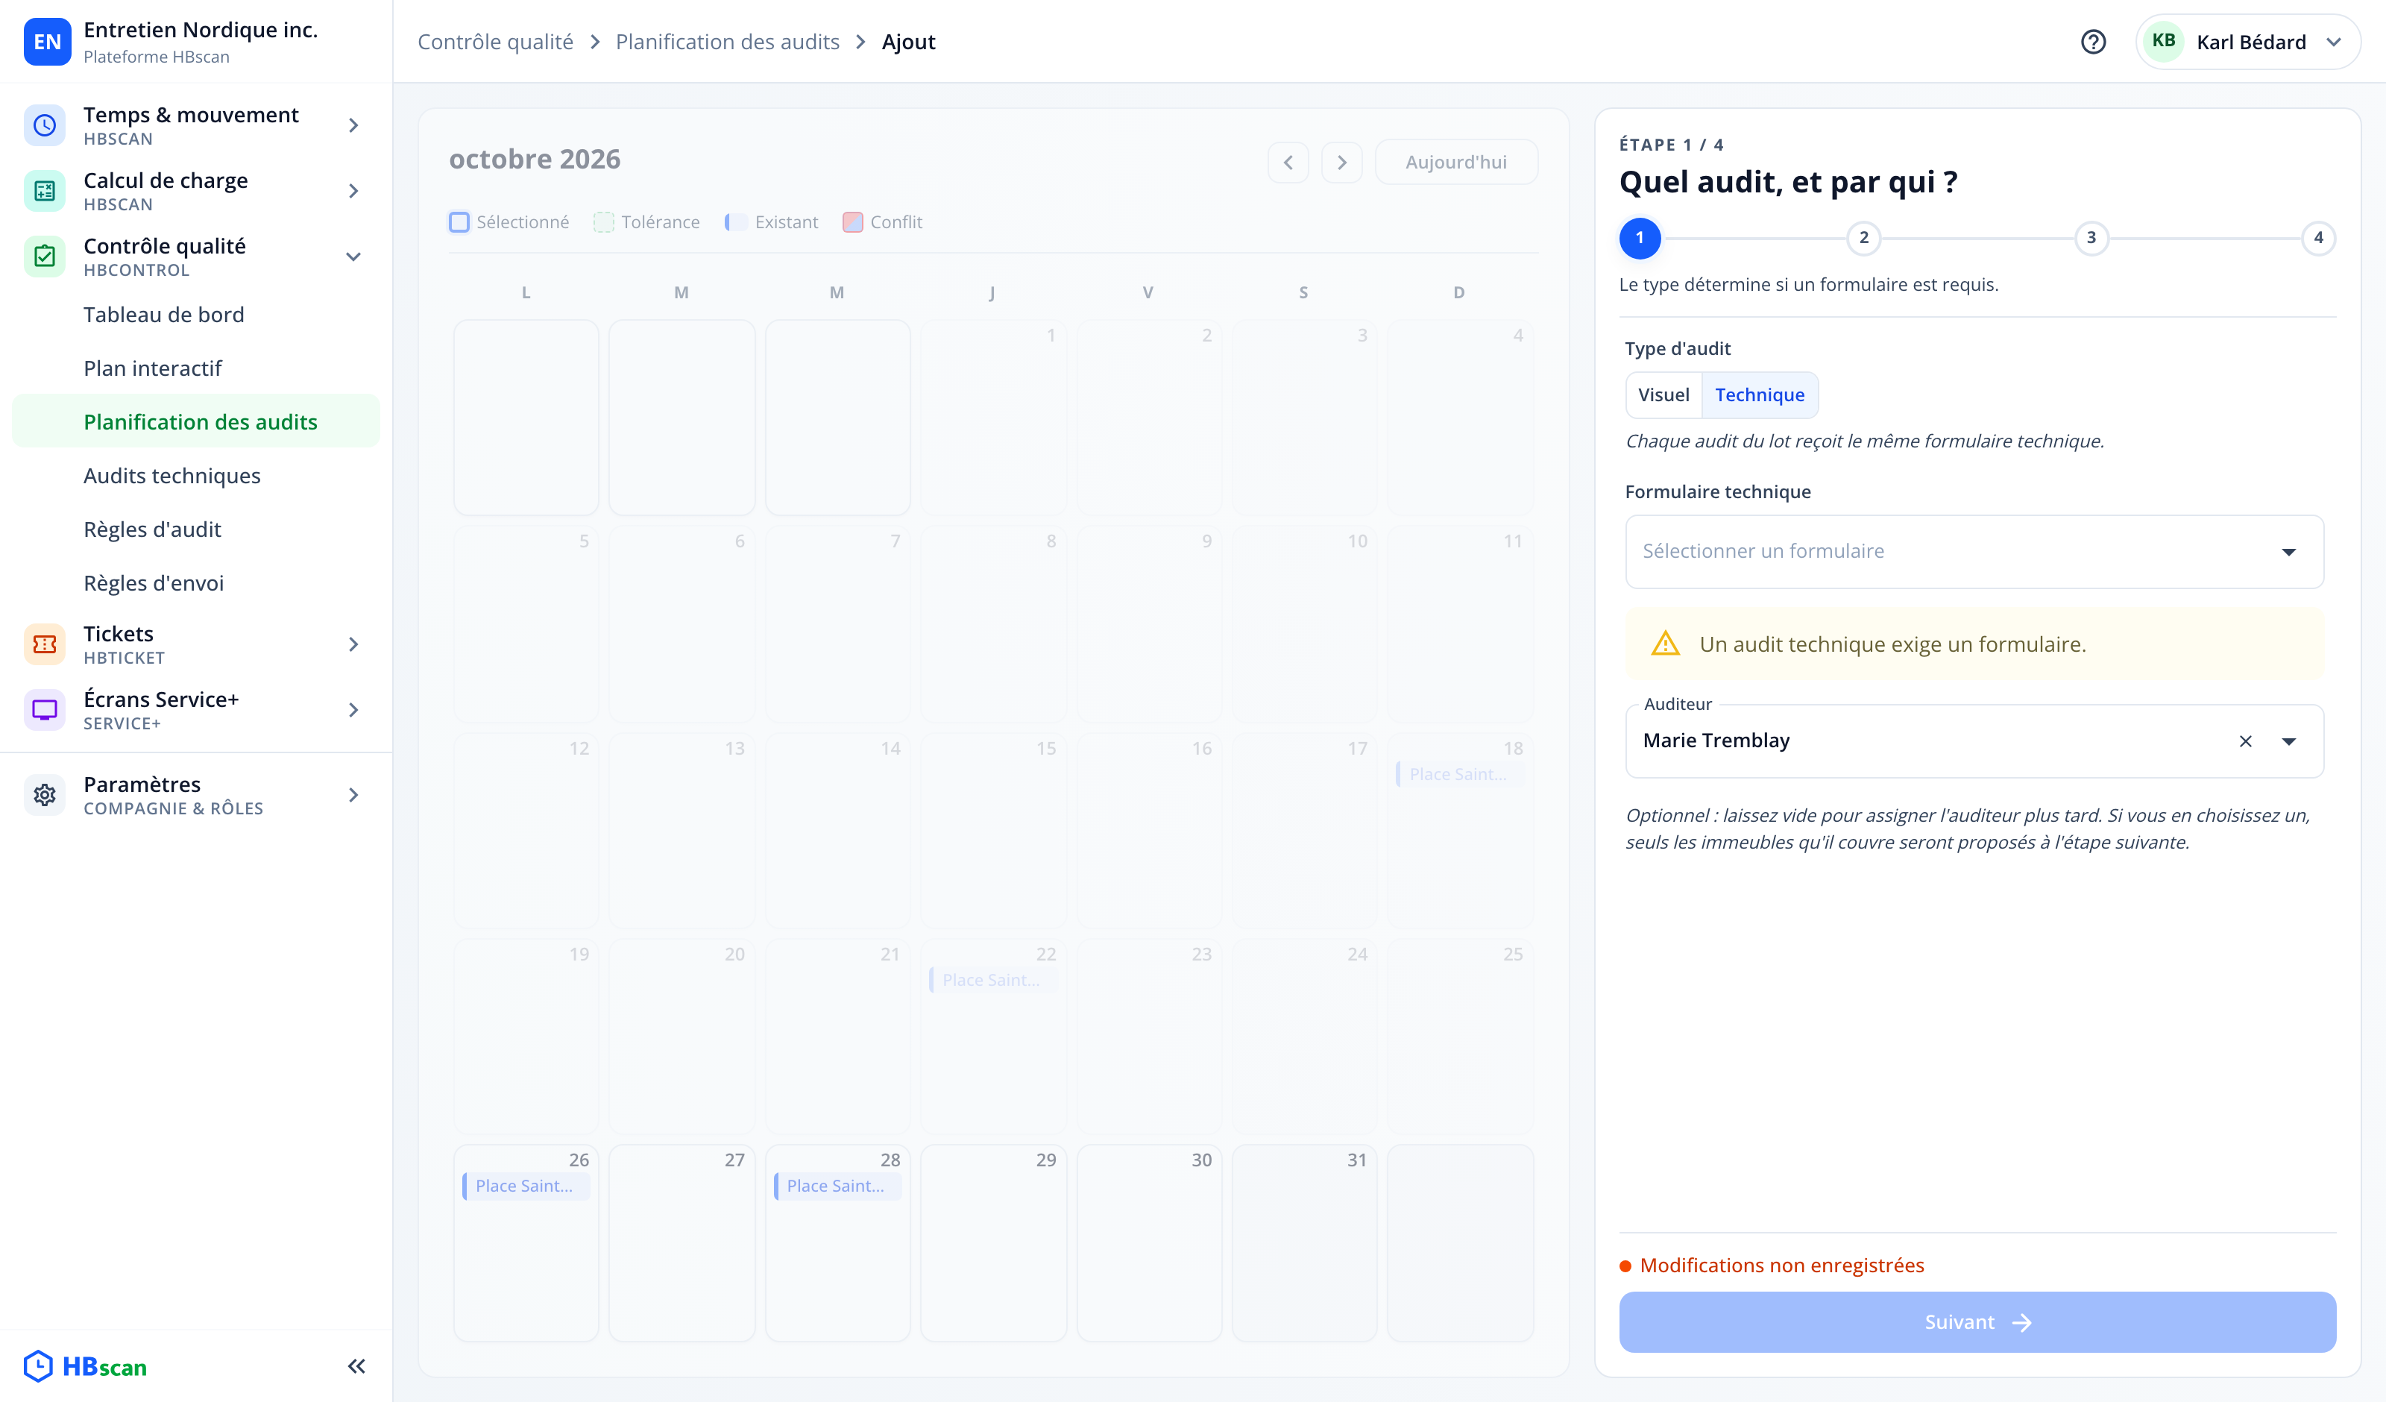Click the KB user avatar

coord(2164,41)
